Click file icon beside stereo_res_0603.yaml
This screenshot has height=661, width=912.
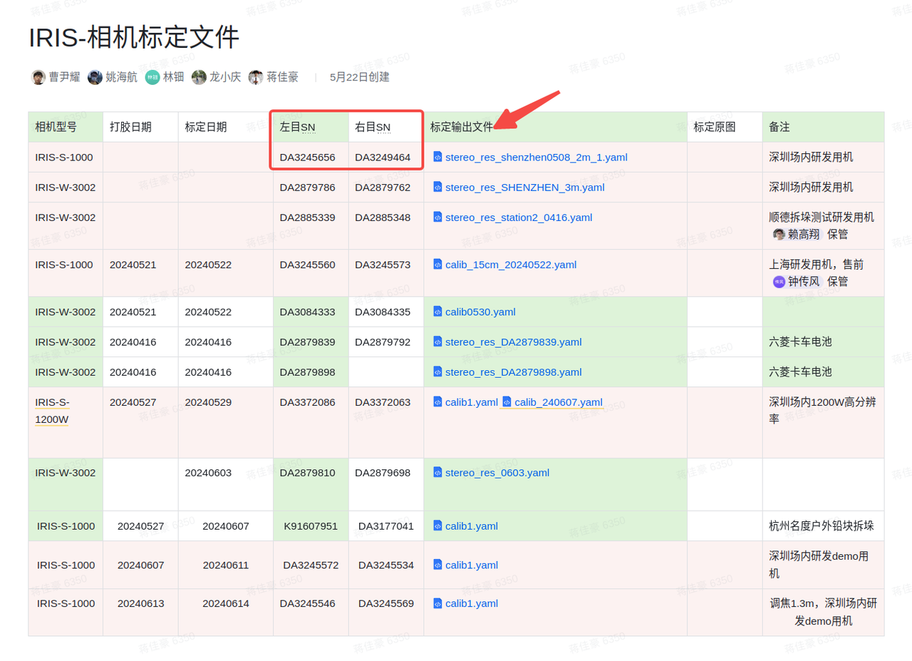[437, 472]
